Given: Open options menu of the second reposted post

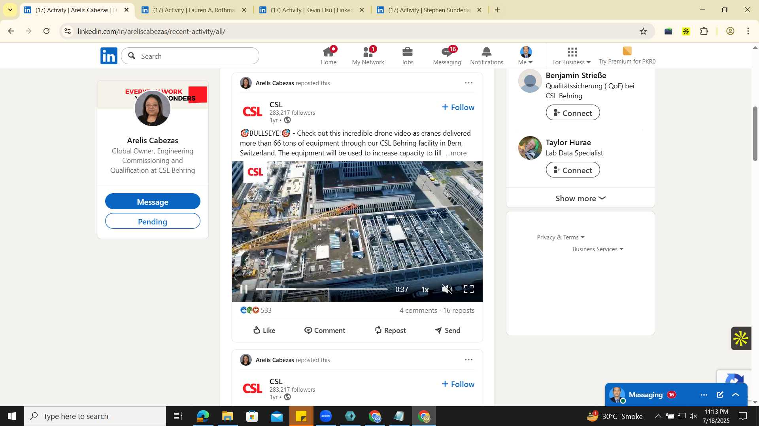Looking at the screenshot, I should [x=469, y=360].
